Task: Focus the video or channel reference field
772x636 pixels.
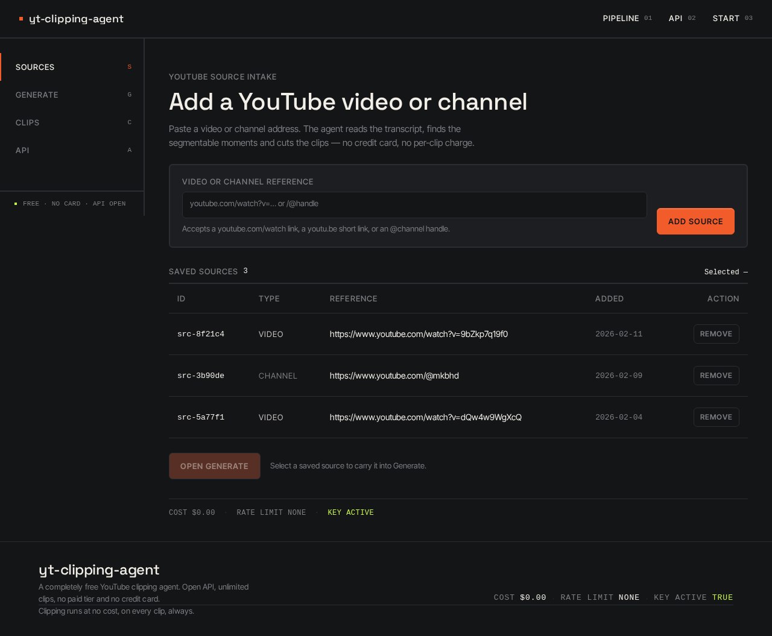Action: [414, 205]
